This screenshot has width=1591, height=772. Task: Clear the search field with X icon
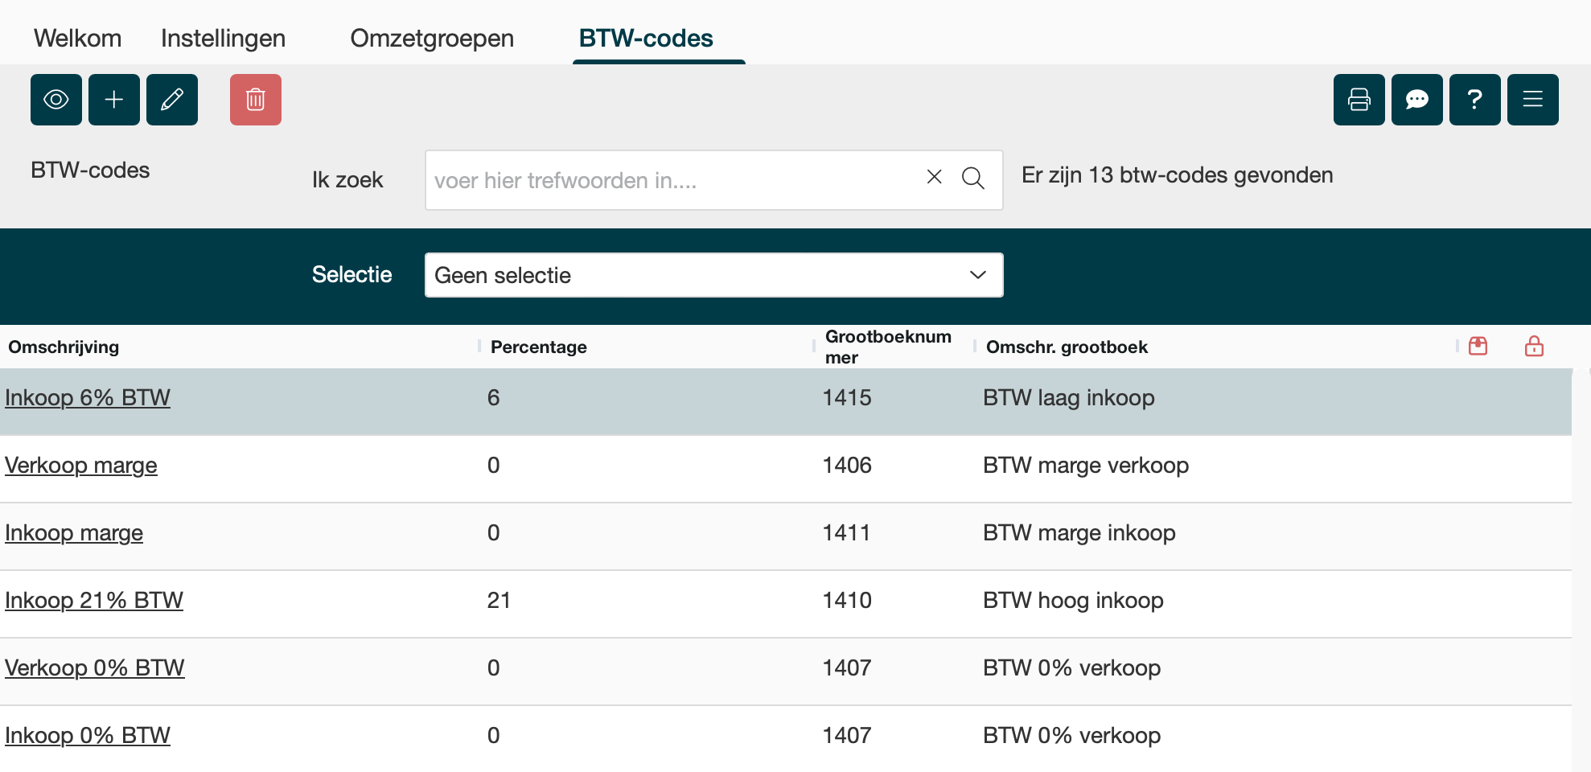click(934, 177)
